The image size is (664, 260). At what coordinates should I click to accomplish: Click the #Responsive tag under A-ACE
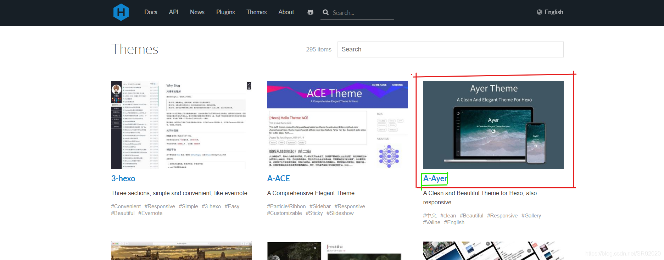[x=350, y=206]
